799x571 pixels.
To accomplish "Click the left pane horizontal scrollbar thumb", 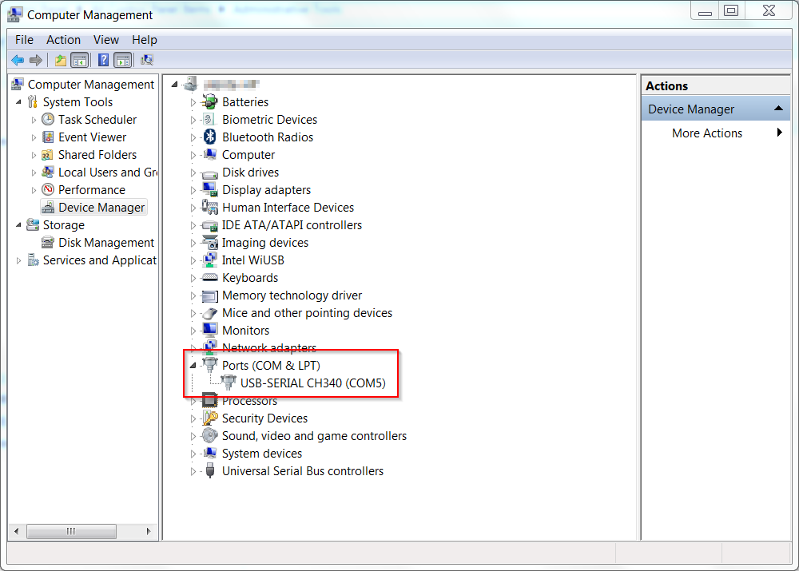I will pyautogui.click(x=70, y=531).
